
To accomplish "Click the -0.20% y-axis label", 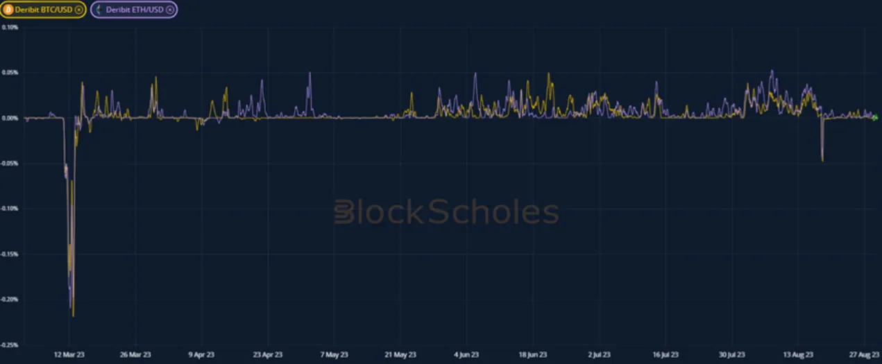I will (x=10, y=300).
